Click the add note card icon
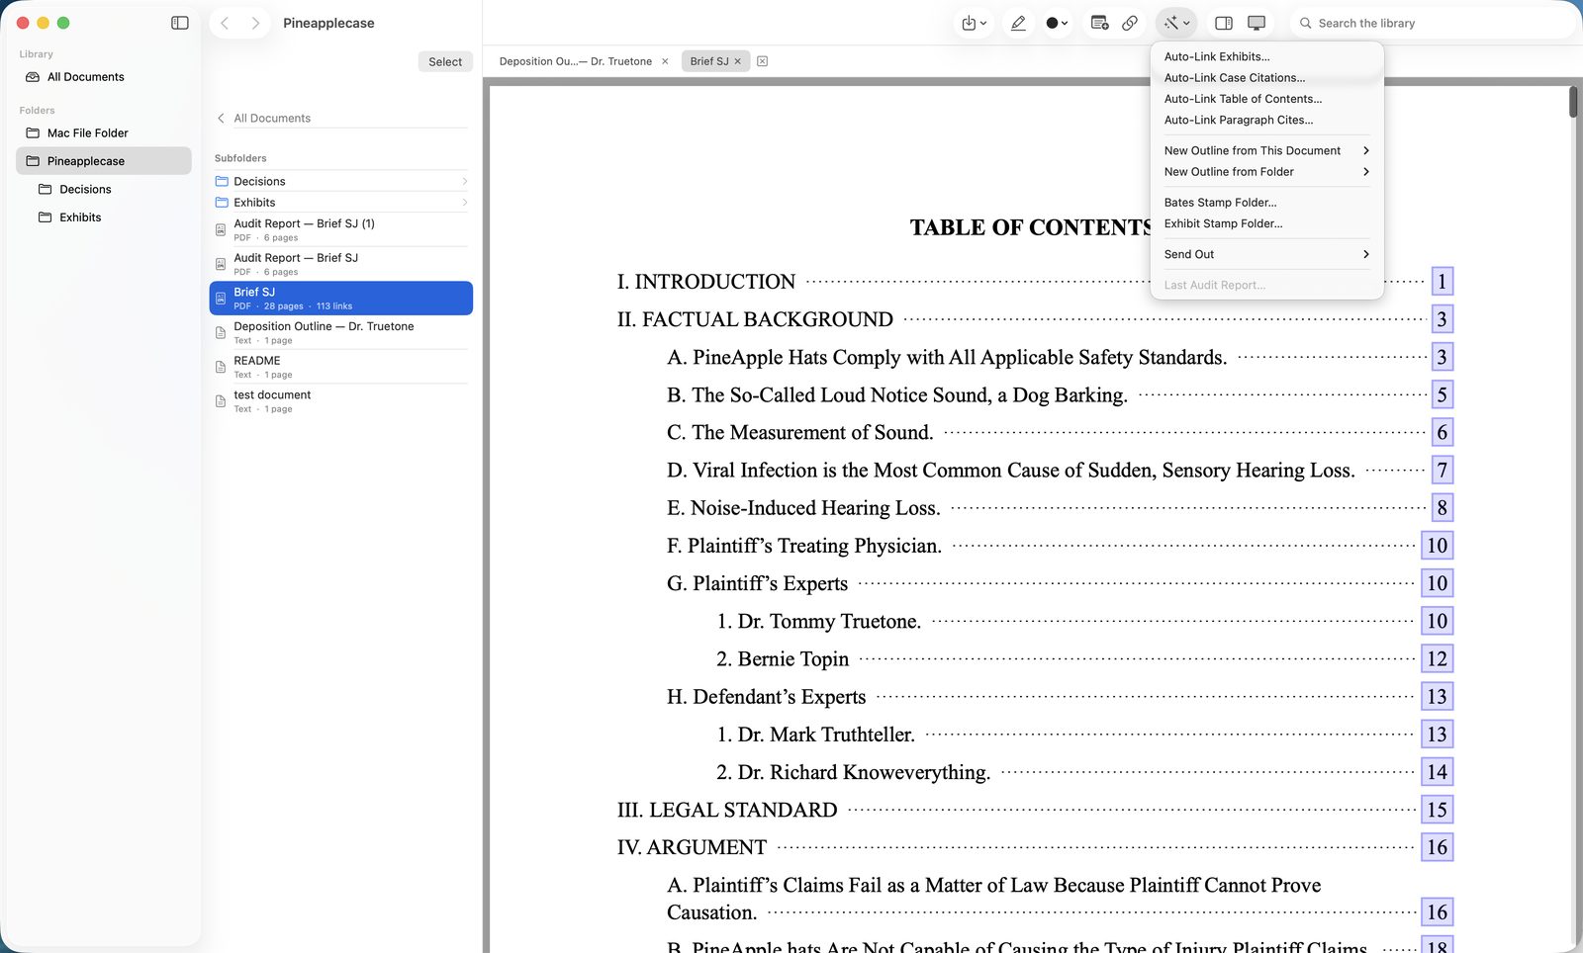Viewport: 1583px width, 953px height. pyautogui.click(x=1099, y=23)
